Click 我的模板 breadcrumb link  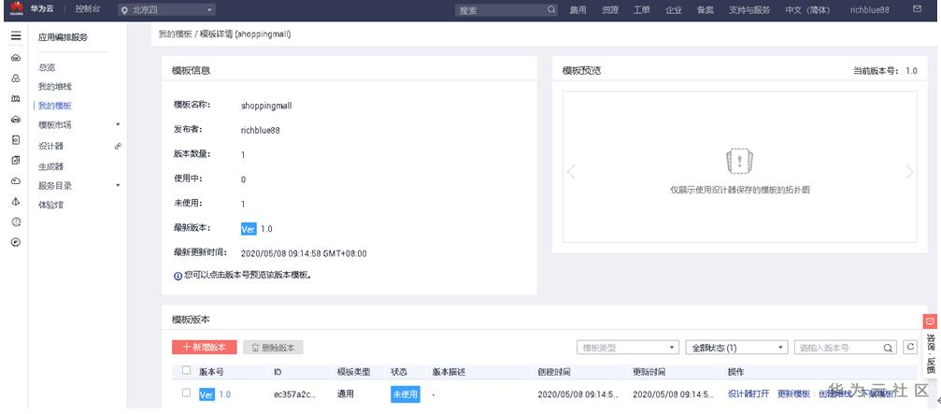(x=175, y=35)
